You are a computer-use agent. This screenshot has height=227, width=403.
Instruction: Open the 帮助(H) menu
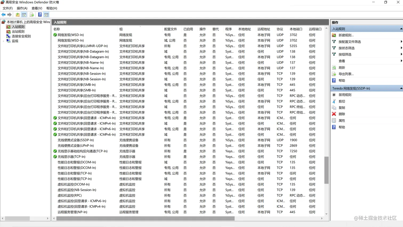tap(52, 8)
